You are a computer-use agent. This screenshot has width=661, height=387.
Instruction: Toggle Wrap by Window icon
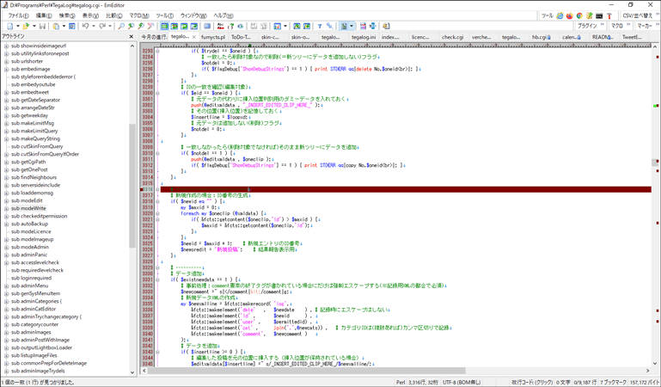tap(184, 26)
